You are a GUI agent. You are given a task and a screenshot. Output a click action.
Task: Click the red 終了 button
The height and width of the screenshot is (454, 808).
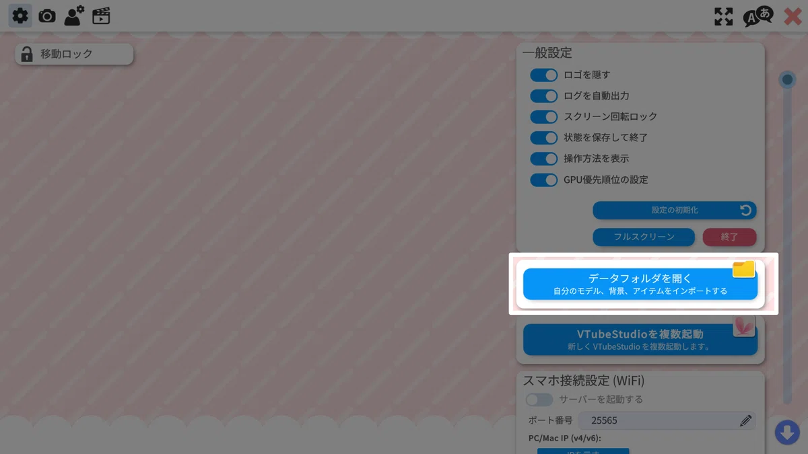point(730,237)
